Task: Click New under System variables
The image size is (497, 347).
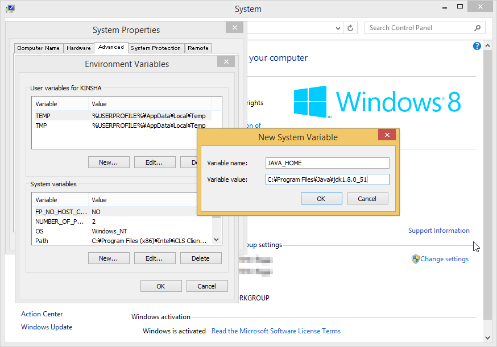Action: click(109, 258)
